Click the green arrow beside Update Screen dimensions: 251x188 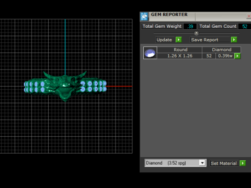[x=179, y=40]
